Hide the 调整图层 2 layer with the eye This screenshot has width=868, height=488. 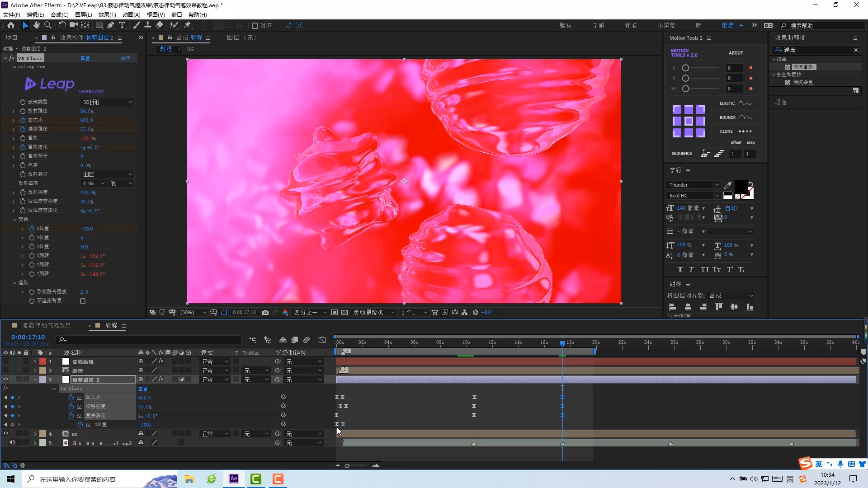click(x=6, y=380)
